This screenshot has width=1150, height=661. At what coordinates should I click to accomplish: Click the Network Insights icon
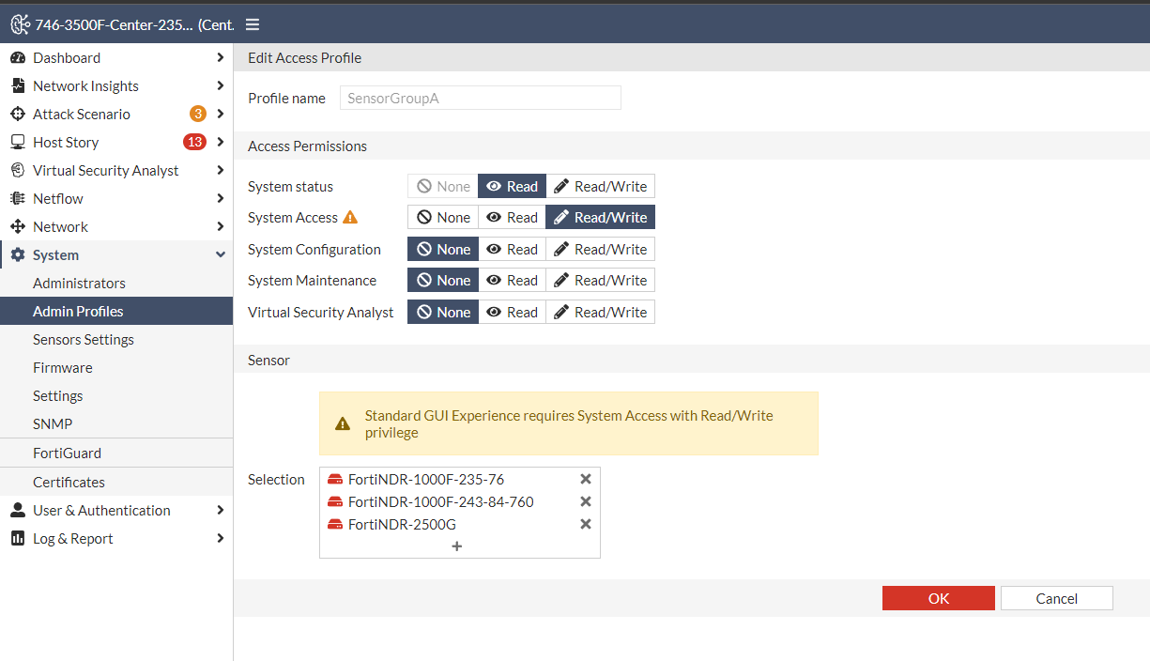[x=17, y=85]
